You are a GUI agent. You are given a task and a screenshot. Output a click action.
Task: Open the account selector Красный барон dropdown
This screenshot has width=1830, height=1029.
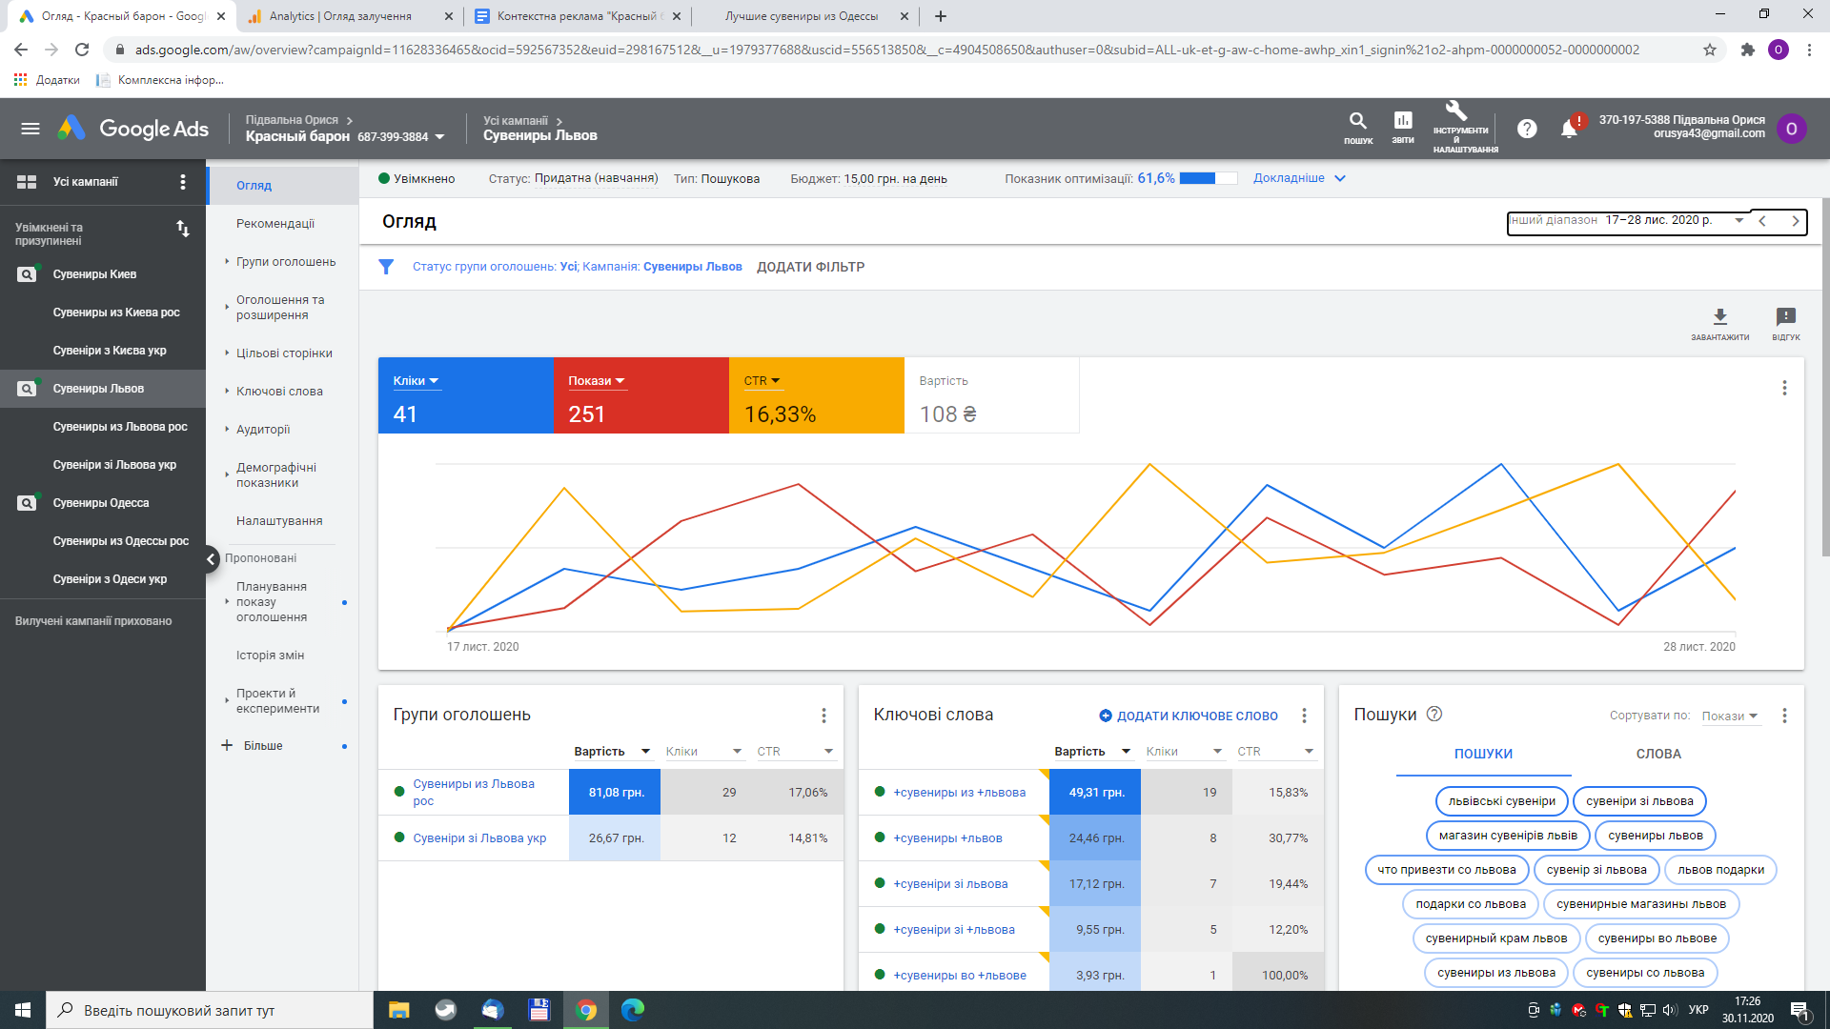[345, 136]
